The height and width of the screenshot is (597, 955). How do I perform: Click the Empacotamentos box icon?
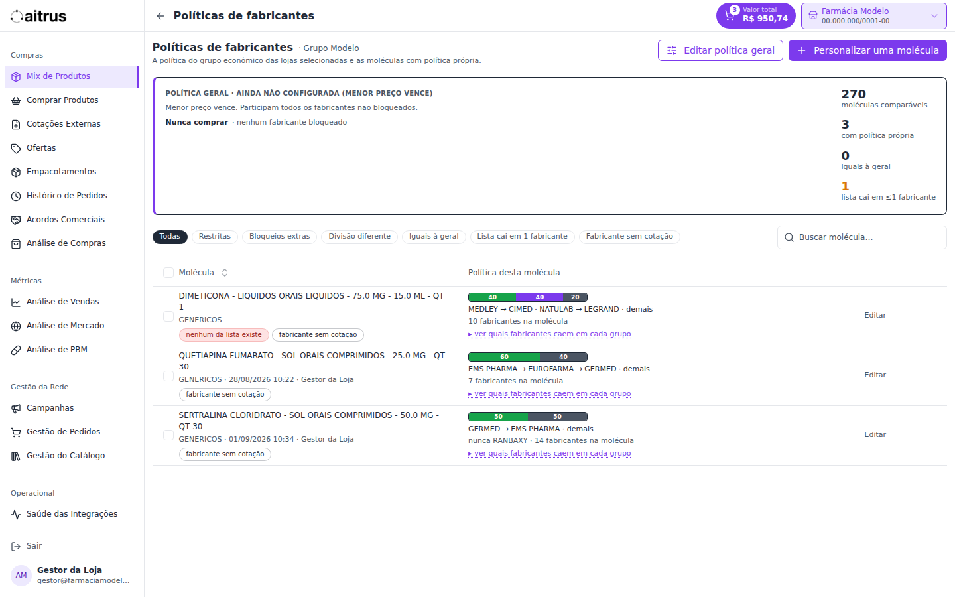16,172
